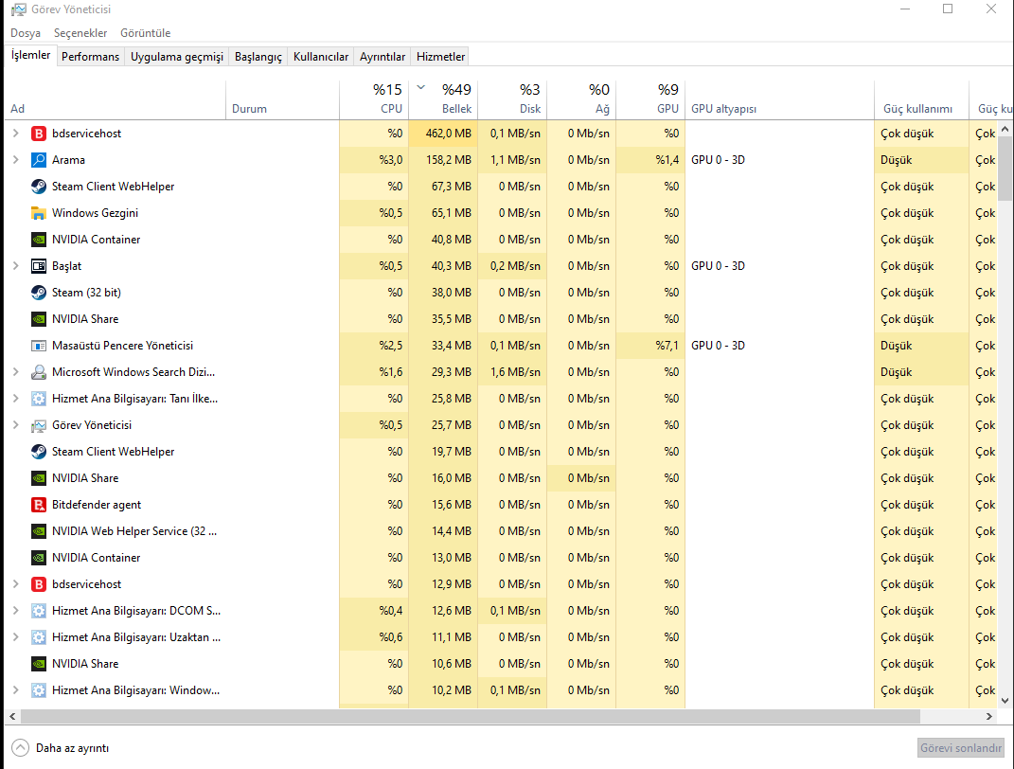Click the Tanı İlke service gear icon
Image resolution: width=1014 pixels, height=769 pixels.
click(x=39, y=399)
